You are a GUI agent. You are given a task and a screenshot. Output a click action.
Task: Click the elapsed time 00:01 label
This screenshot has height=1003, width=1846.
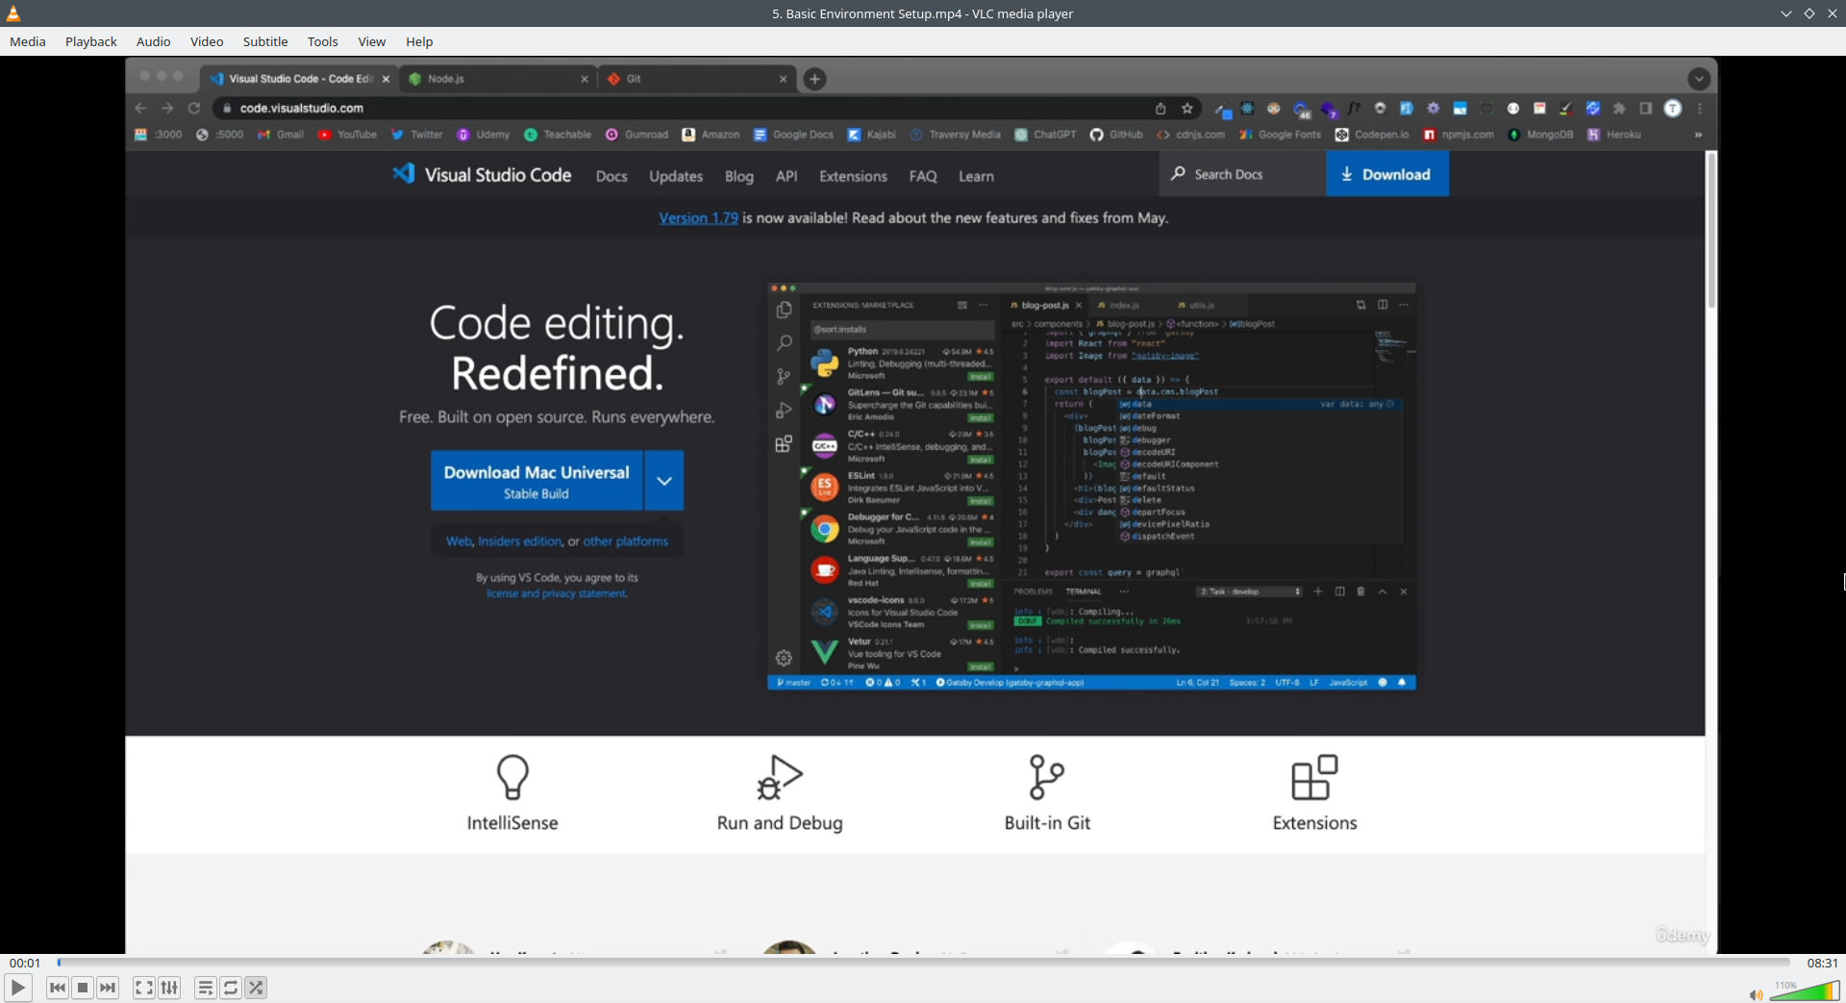point(25,963)
